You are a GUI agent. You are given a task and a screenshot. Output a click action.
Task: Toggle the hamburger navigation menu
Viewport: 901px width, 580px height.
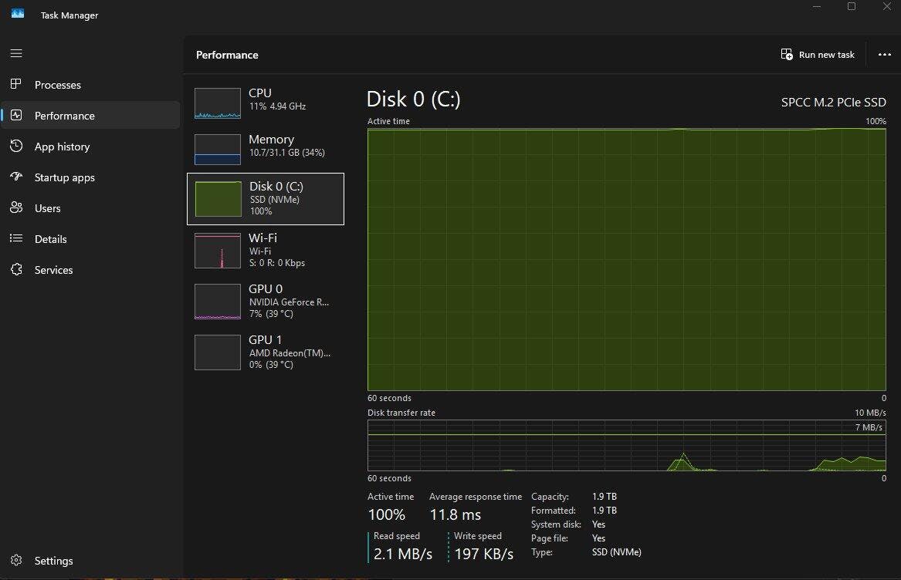16,54
